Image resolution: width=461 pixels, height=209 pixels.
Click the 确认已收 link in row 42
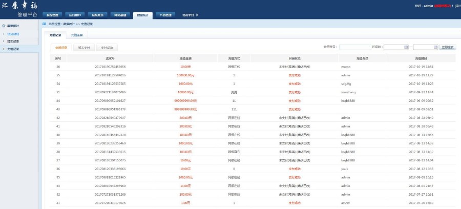click(304, 118)
